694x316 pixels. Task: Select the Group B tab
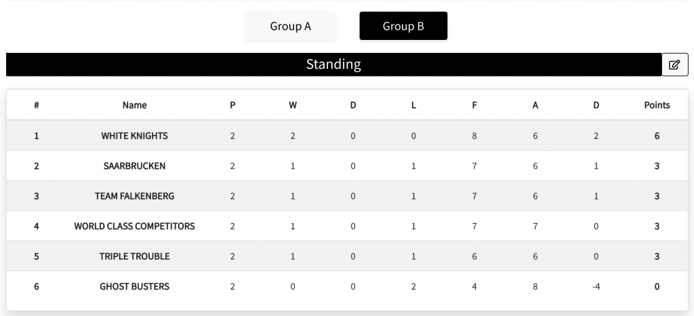(x=403, y=26)
